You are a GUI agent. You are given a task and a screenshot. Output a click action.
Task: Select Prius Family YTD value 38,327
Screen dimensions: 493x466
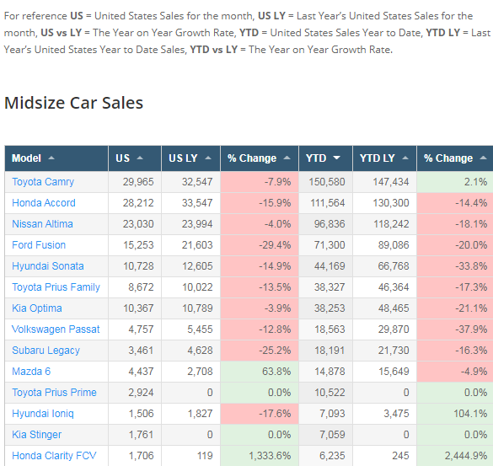pos(330,287)
